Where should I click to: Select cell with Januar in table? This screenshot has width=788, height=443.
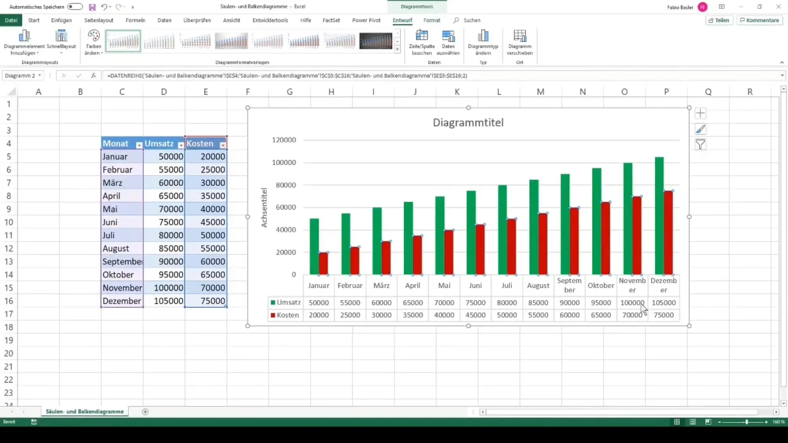(122, 157)
